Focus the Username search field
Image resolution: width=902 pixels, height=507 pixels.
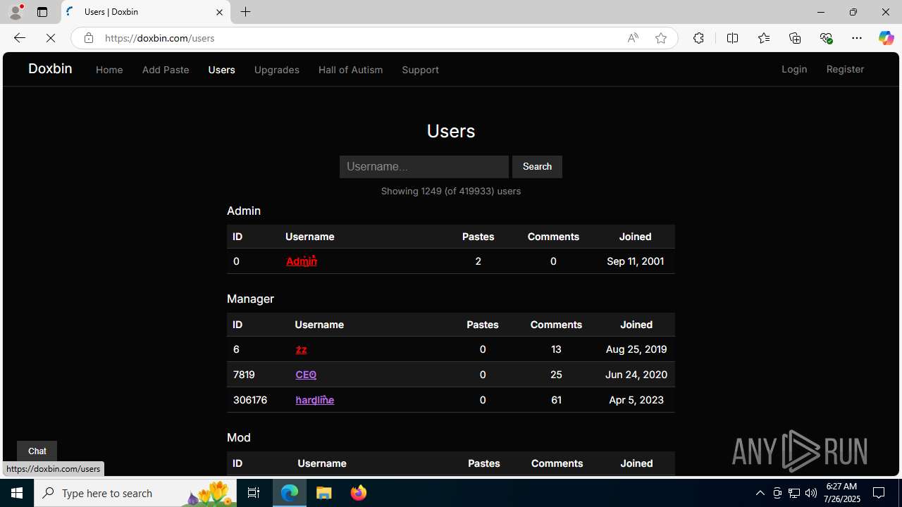pos(424,167)
